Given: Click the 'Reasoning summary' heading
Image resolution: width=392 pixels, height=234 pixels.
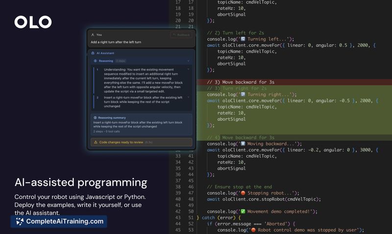Looking at the screenshot, I should click(112, 117).
